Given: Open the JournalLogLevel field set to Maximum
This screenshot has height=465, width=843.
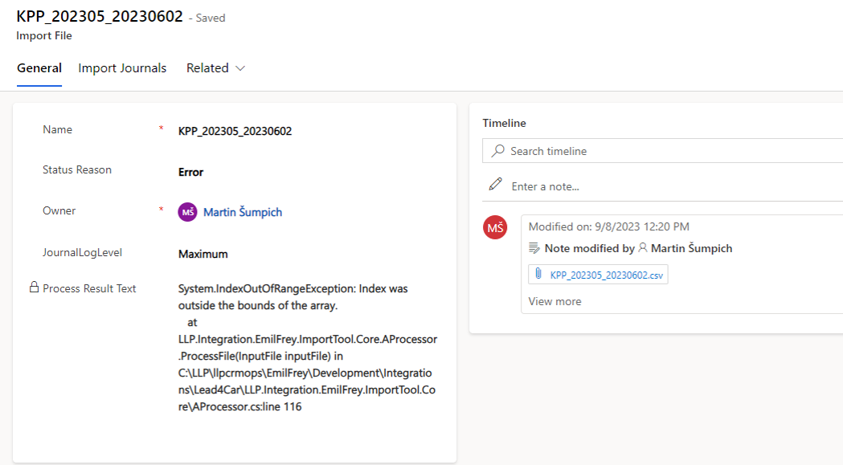Looking at the screenshot, I should (203, 254).
